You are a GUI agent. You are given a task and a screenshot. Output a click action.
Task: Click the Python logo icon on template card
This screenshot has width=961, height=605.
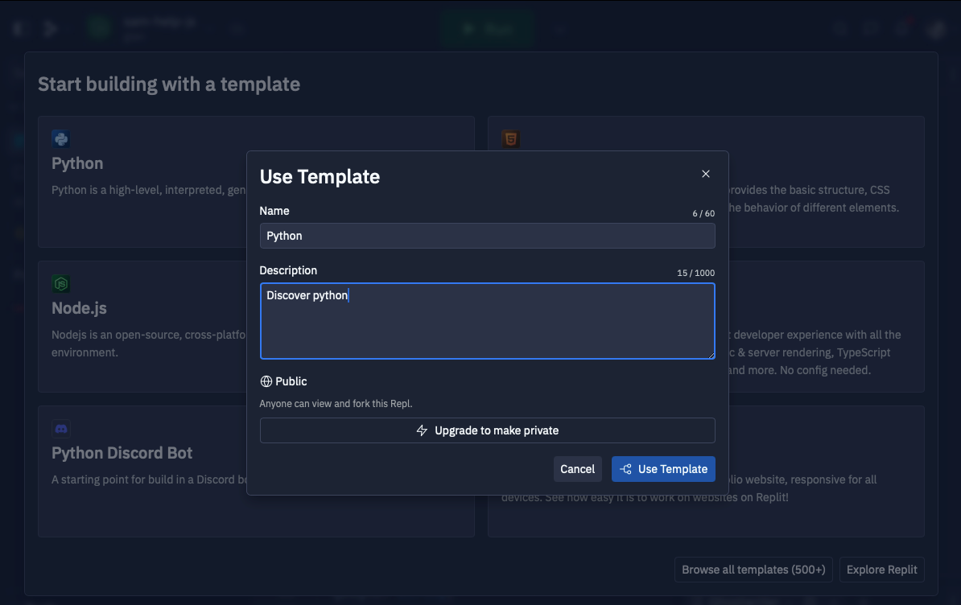click(60, 139)
